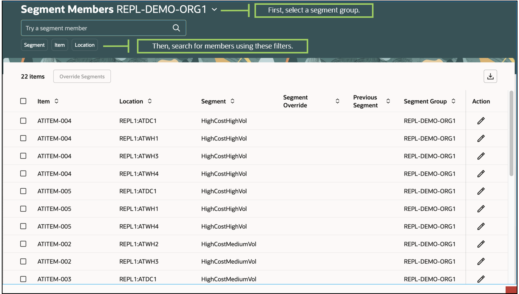This screenshot has width=519, height=294.
Task: Edit ATITEM-002 at REPL1:ATWH2 row
Action: tap(481, 244)
